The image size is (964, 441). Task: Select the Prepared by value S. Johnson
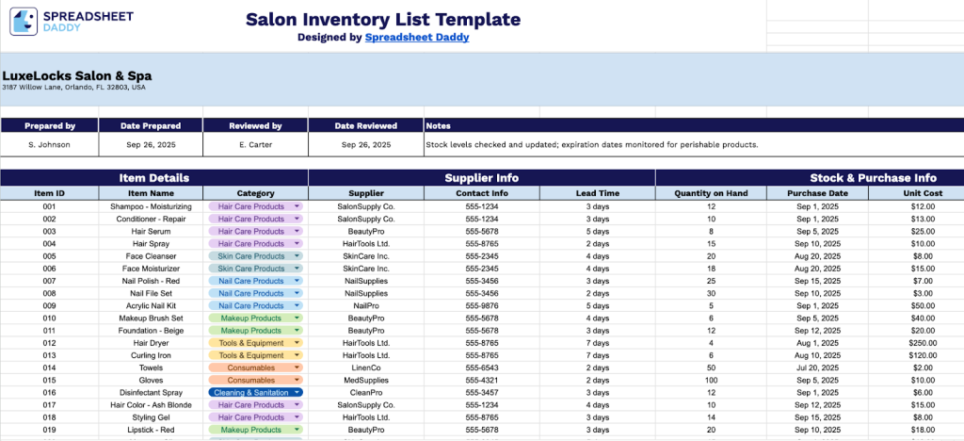(x=49, y=145)
